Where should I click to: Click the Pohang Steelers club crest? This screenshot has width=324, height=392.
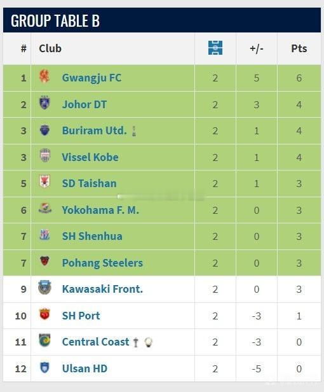[44, 262]
